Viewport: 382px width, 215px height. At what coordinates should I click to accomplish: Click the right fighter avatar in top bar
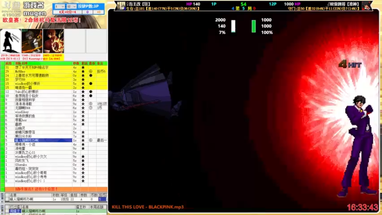(366, 6)
